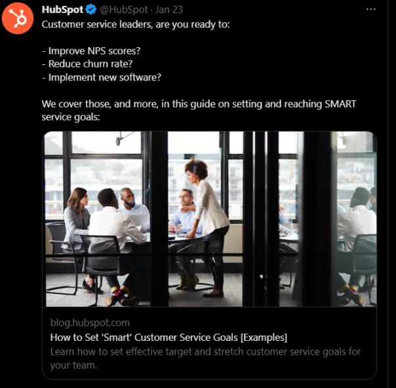The image size is (396, 388).
Task: Click the blue verified badge
Action: pyautogui.click(x=90, y=10)
